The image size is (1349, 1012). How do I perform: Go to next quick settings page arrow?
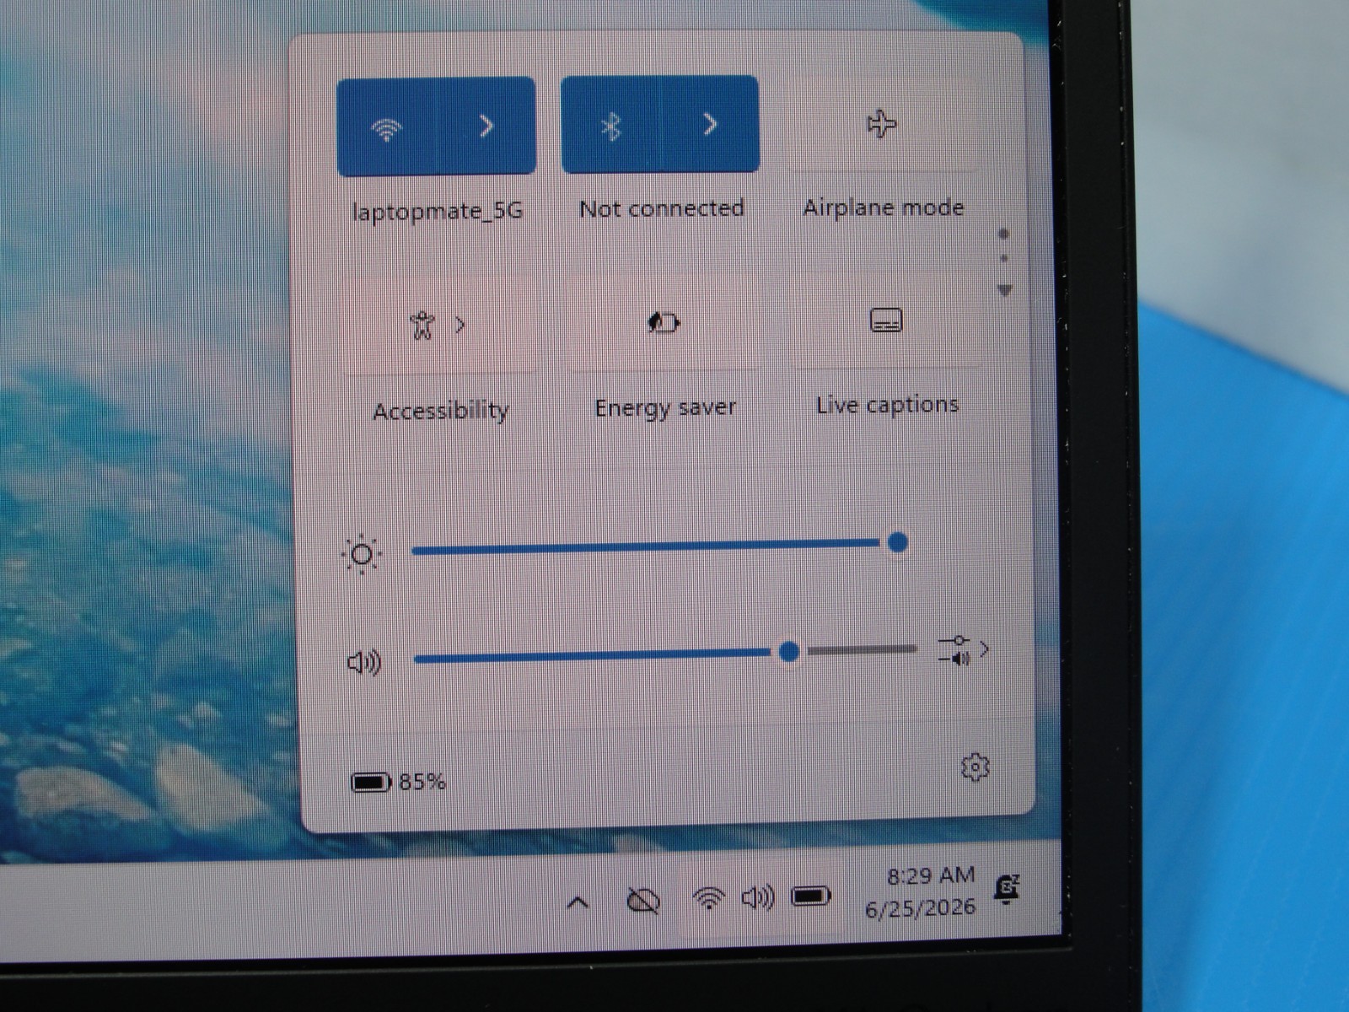(x=1004, y=290)
